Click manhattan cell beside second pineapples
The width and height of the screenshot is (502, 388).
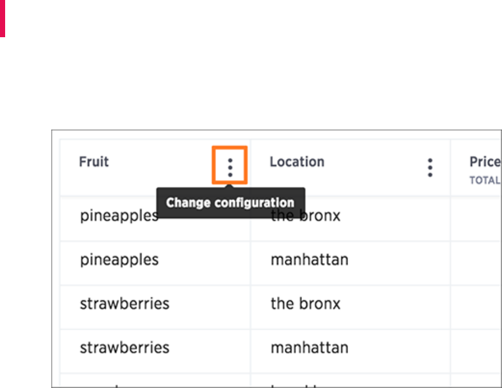click(x=310, y=260)
